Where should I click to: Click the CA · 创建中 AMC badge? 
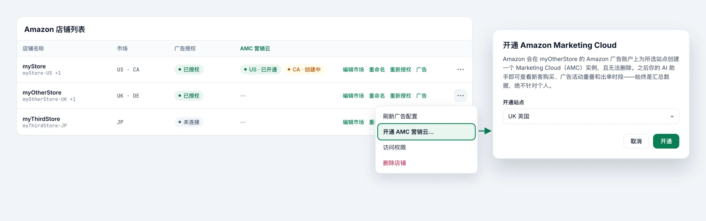304,70
